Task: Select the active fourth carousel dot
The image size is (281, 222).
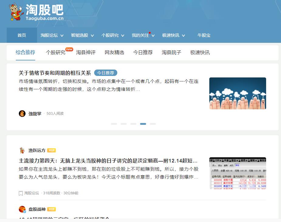Action: pyautogui.click(x=143, y=124)
